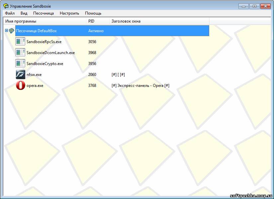Click PID value 3056
This screenshot has width=274, height=199.
(x=92, y=42)
